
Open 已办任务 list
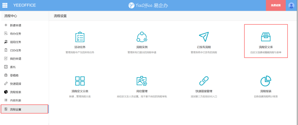coord(16,50)
